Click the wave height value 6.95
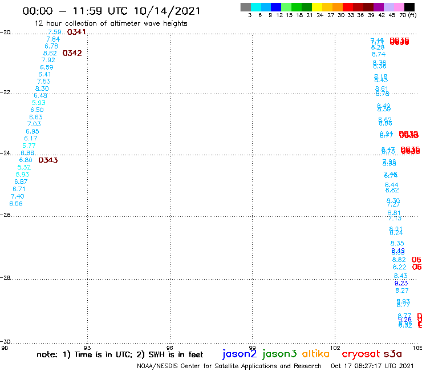422x371 pixels. [x=33, y=131]
